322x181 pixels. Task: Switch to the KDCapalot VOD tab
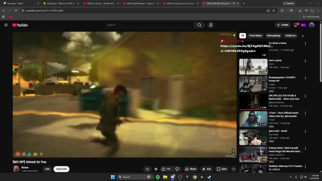coord(61,4)
